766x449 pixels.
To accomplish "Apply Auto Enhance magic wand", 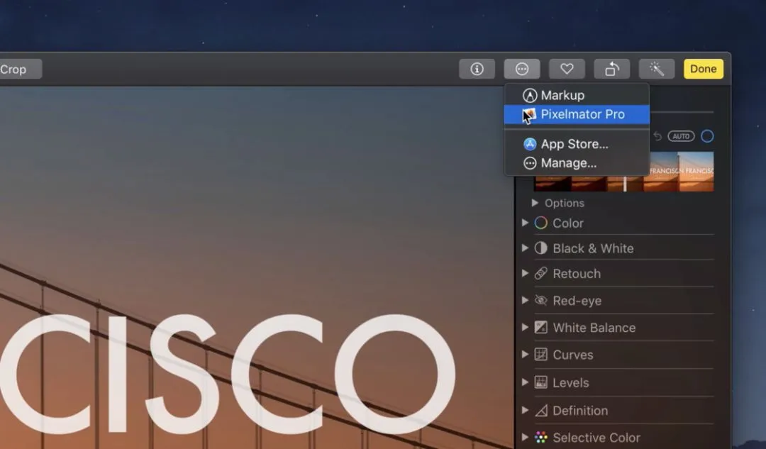I will 657,69.
